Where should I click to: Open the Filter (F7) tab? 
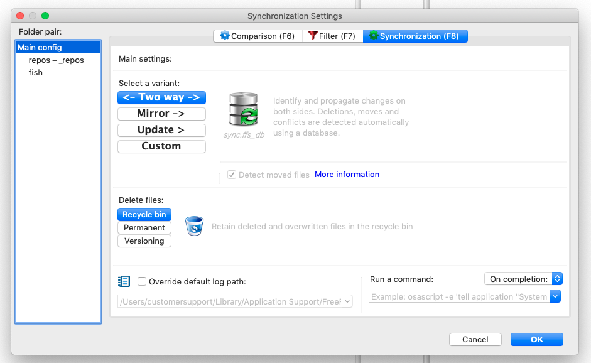pyautogui.click(x=332, y=36)
